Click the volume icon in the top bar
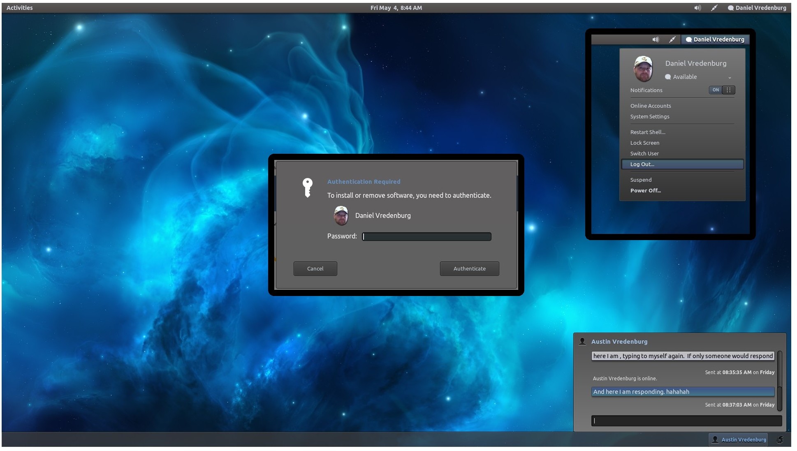 pos(697,8)
